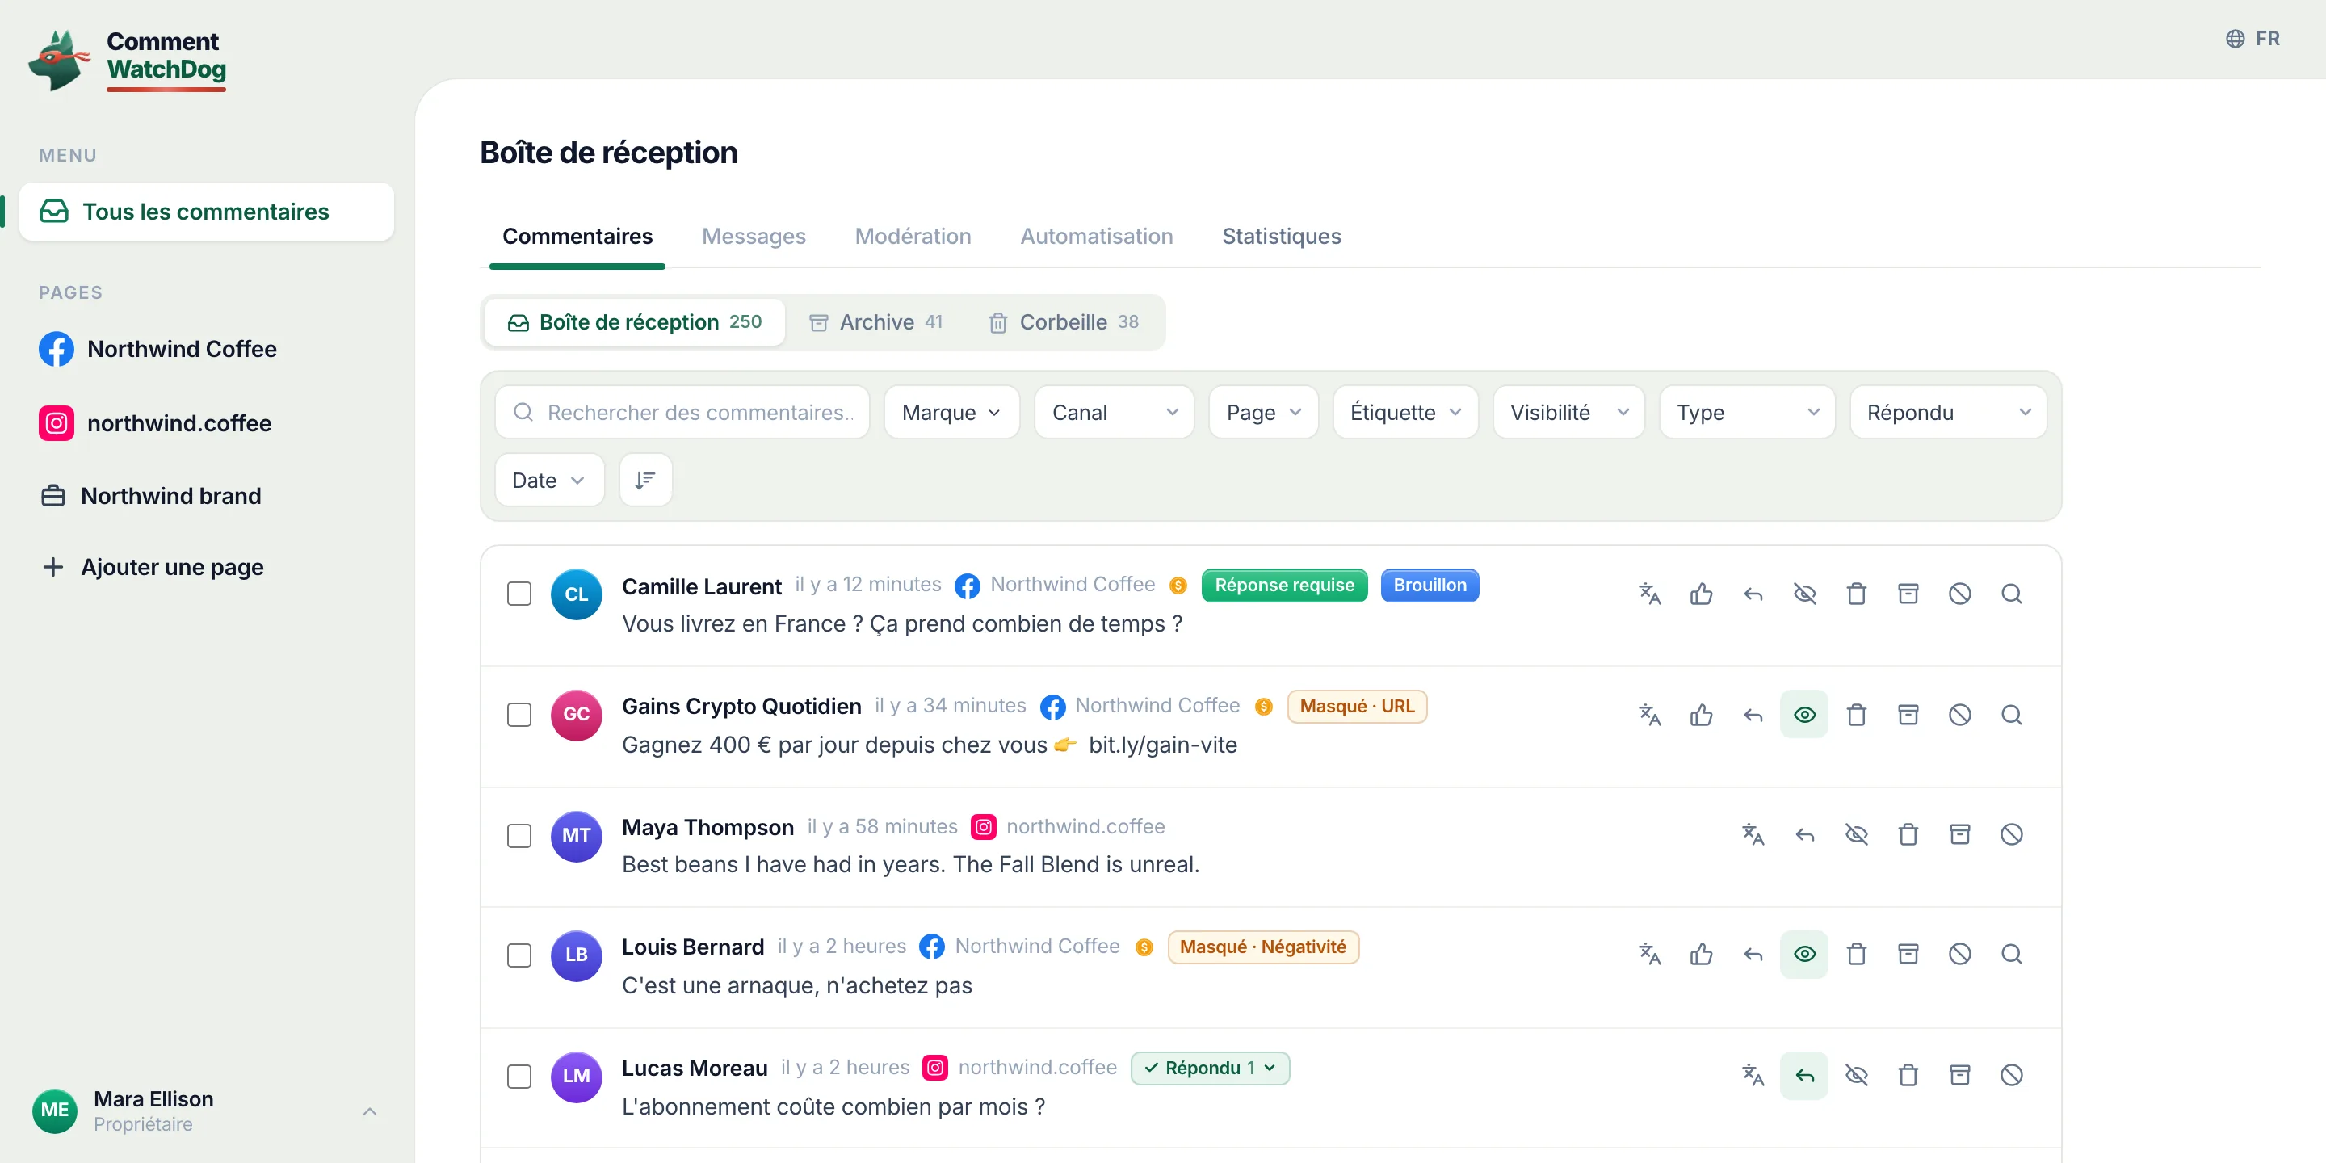Like the Gains Crypto Quotidien comment
2326x1163 pixels.
[1701, 714]
